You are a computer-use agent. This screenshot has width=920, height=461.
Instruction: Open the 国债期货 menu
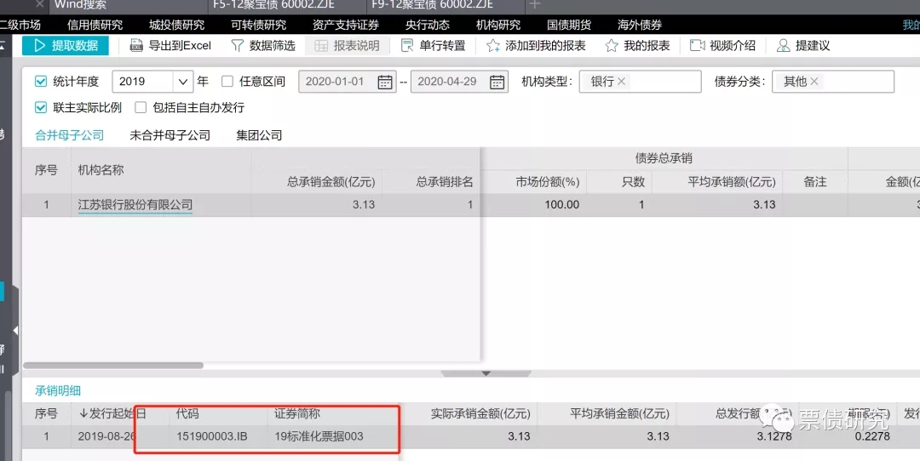coord(569,25)
